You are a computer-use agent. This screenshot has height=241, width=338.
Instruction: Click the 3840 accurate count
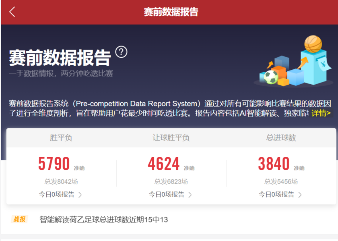[x=274, y=164]
